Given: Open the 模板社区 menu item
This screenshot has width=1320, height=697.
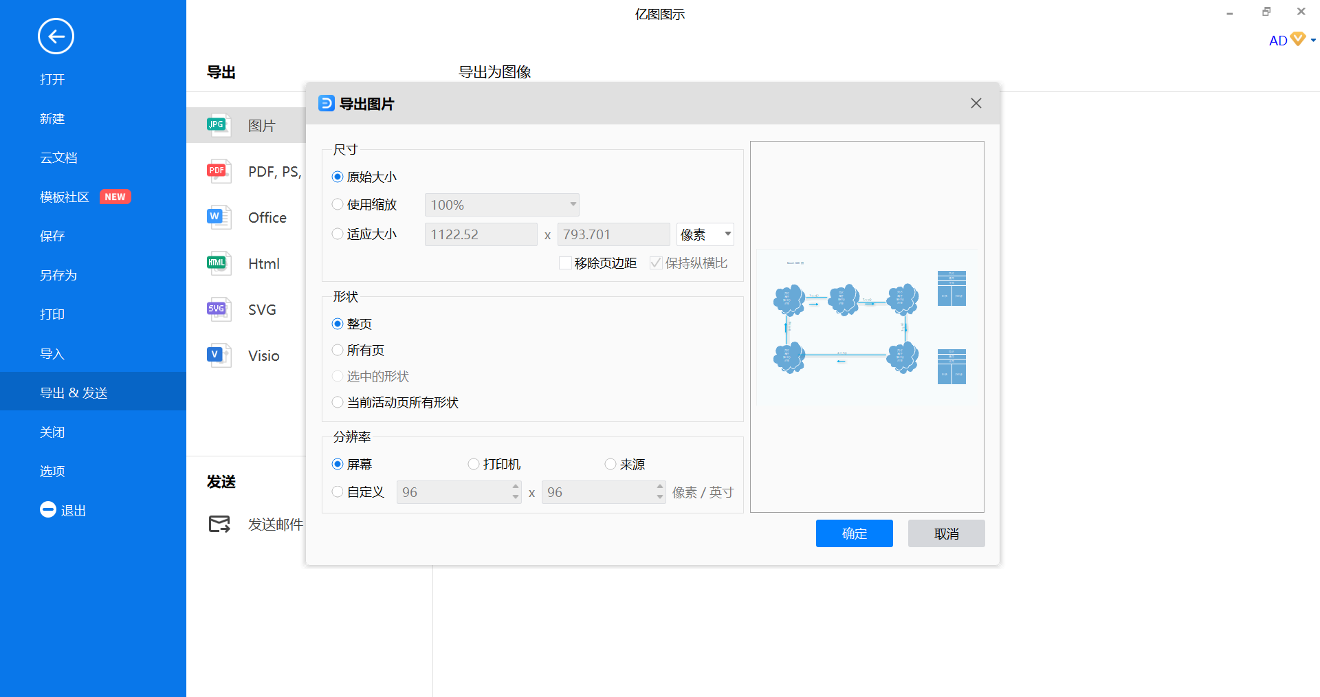Looking at the screenshot, I should 65,197.
